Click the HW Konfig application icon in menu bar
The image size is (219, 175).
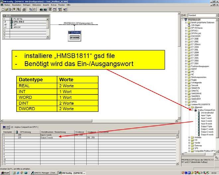2,5
